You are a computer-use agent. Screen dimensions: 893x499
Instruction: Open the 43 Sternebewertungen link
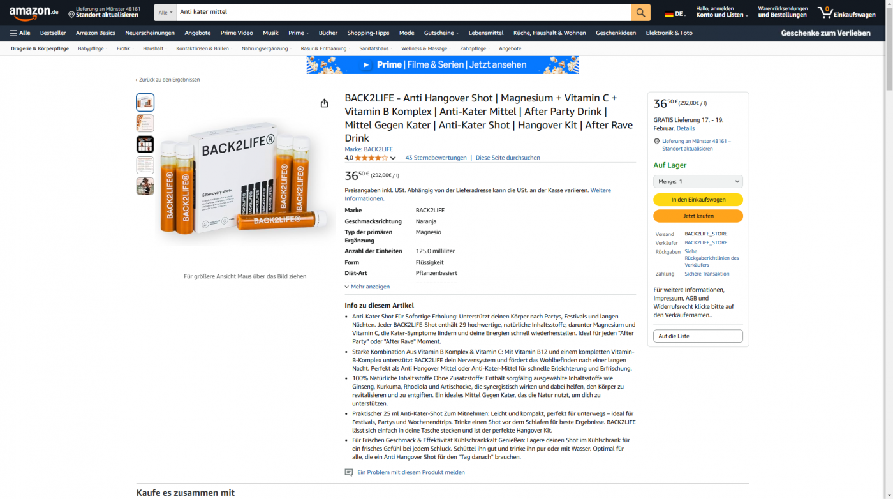tap(436, 158)
